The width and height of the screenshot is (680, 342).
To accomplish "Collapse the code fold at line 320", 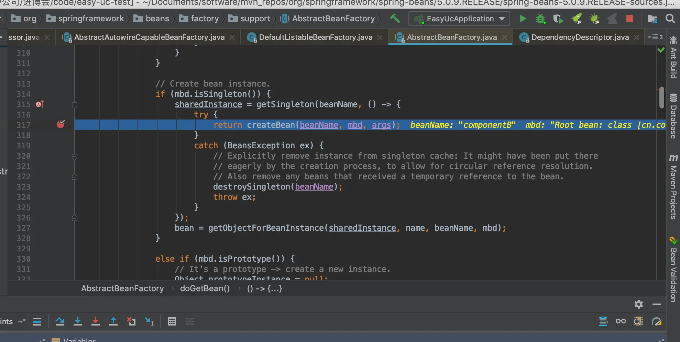I will pos(75,156).
